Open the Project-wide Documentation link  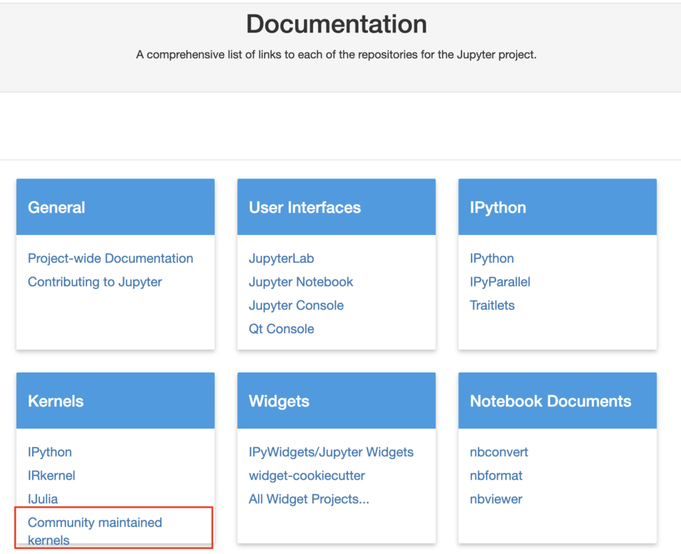tap(110, 258)
